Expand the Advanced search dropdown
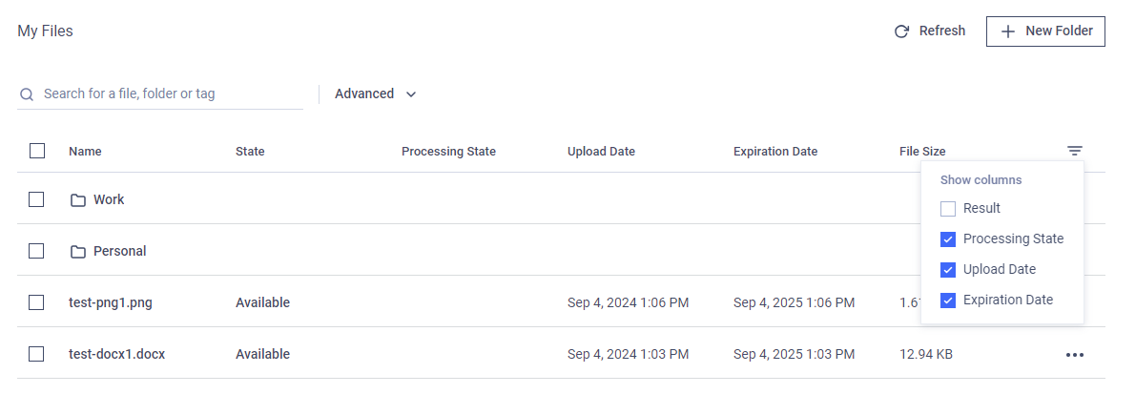This screenshot has width=1135, height=415. 376,94
